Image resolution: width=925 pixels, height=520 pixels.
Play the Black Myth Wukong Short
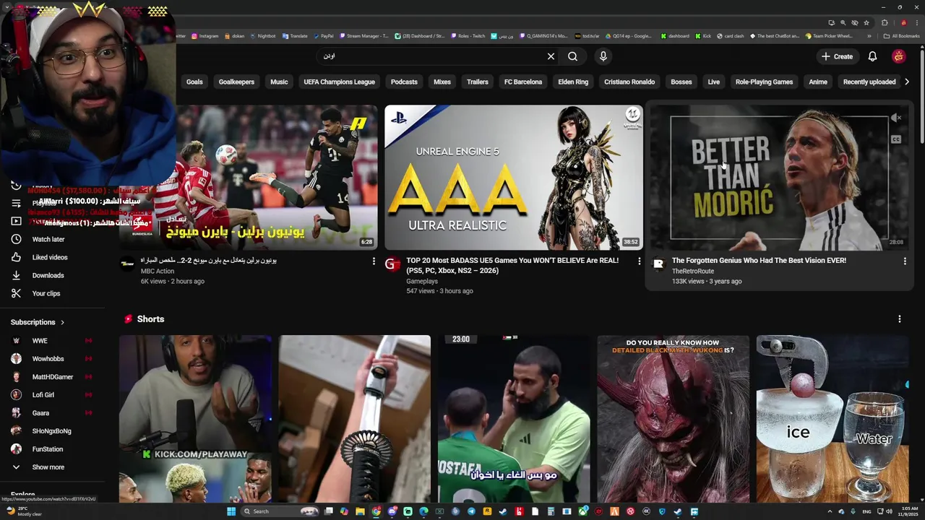point(673,419)
